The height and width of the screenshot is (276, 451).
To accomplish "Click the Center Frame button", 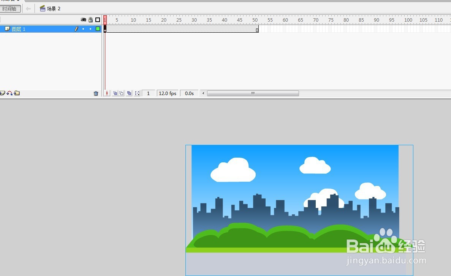I will pyautogui.click(x=107, y=93).
